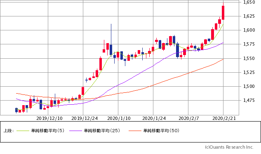The width and height of the screenshot is (261, 154).
Task: Click the 単純移動平均(5) legend label
Action: (x=47, y=131)
